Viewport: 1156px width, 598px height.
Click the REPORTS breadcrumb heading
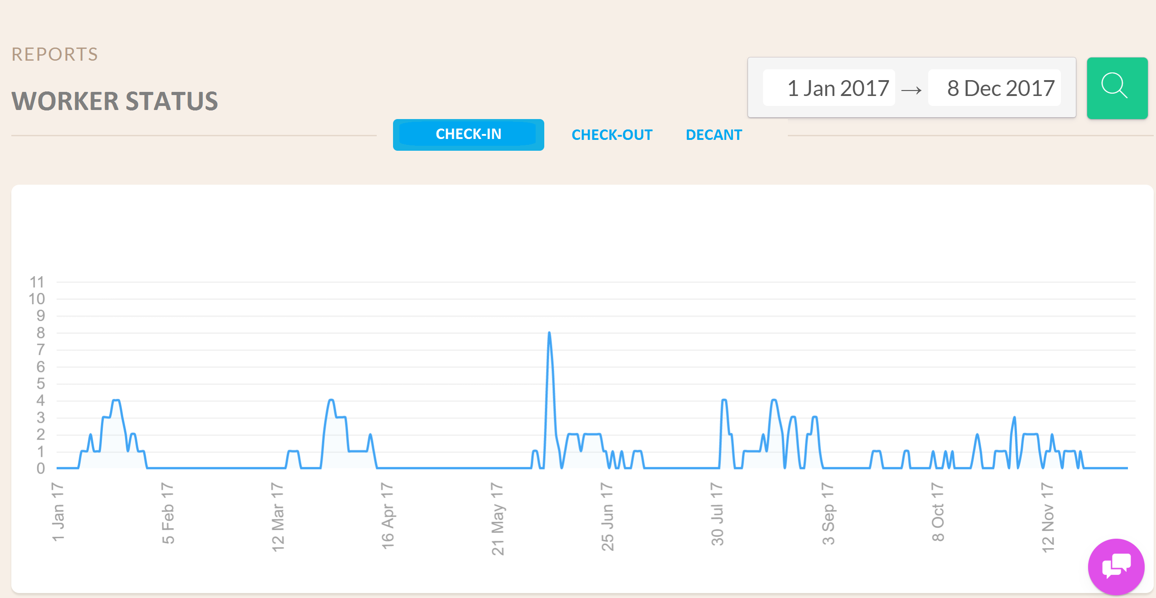(55, 54)
